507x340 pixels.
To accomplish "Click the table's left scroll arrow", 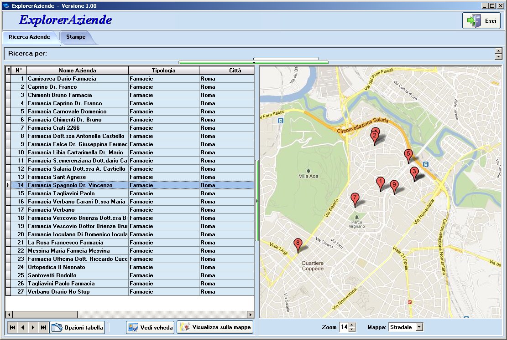I will (10, 314).
